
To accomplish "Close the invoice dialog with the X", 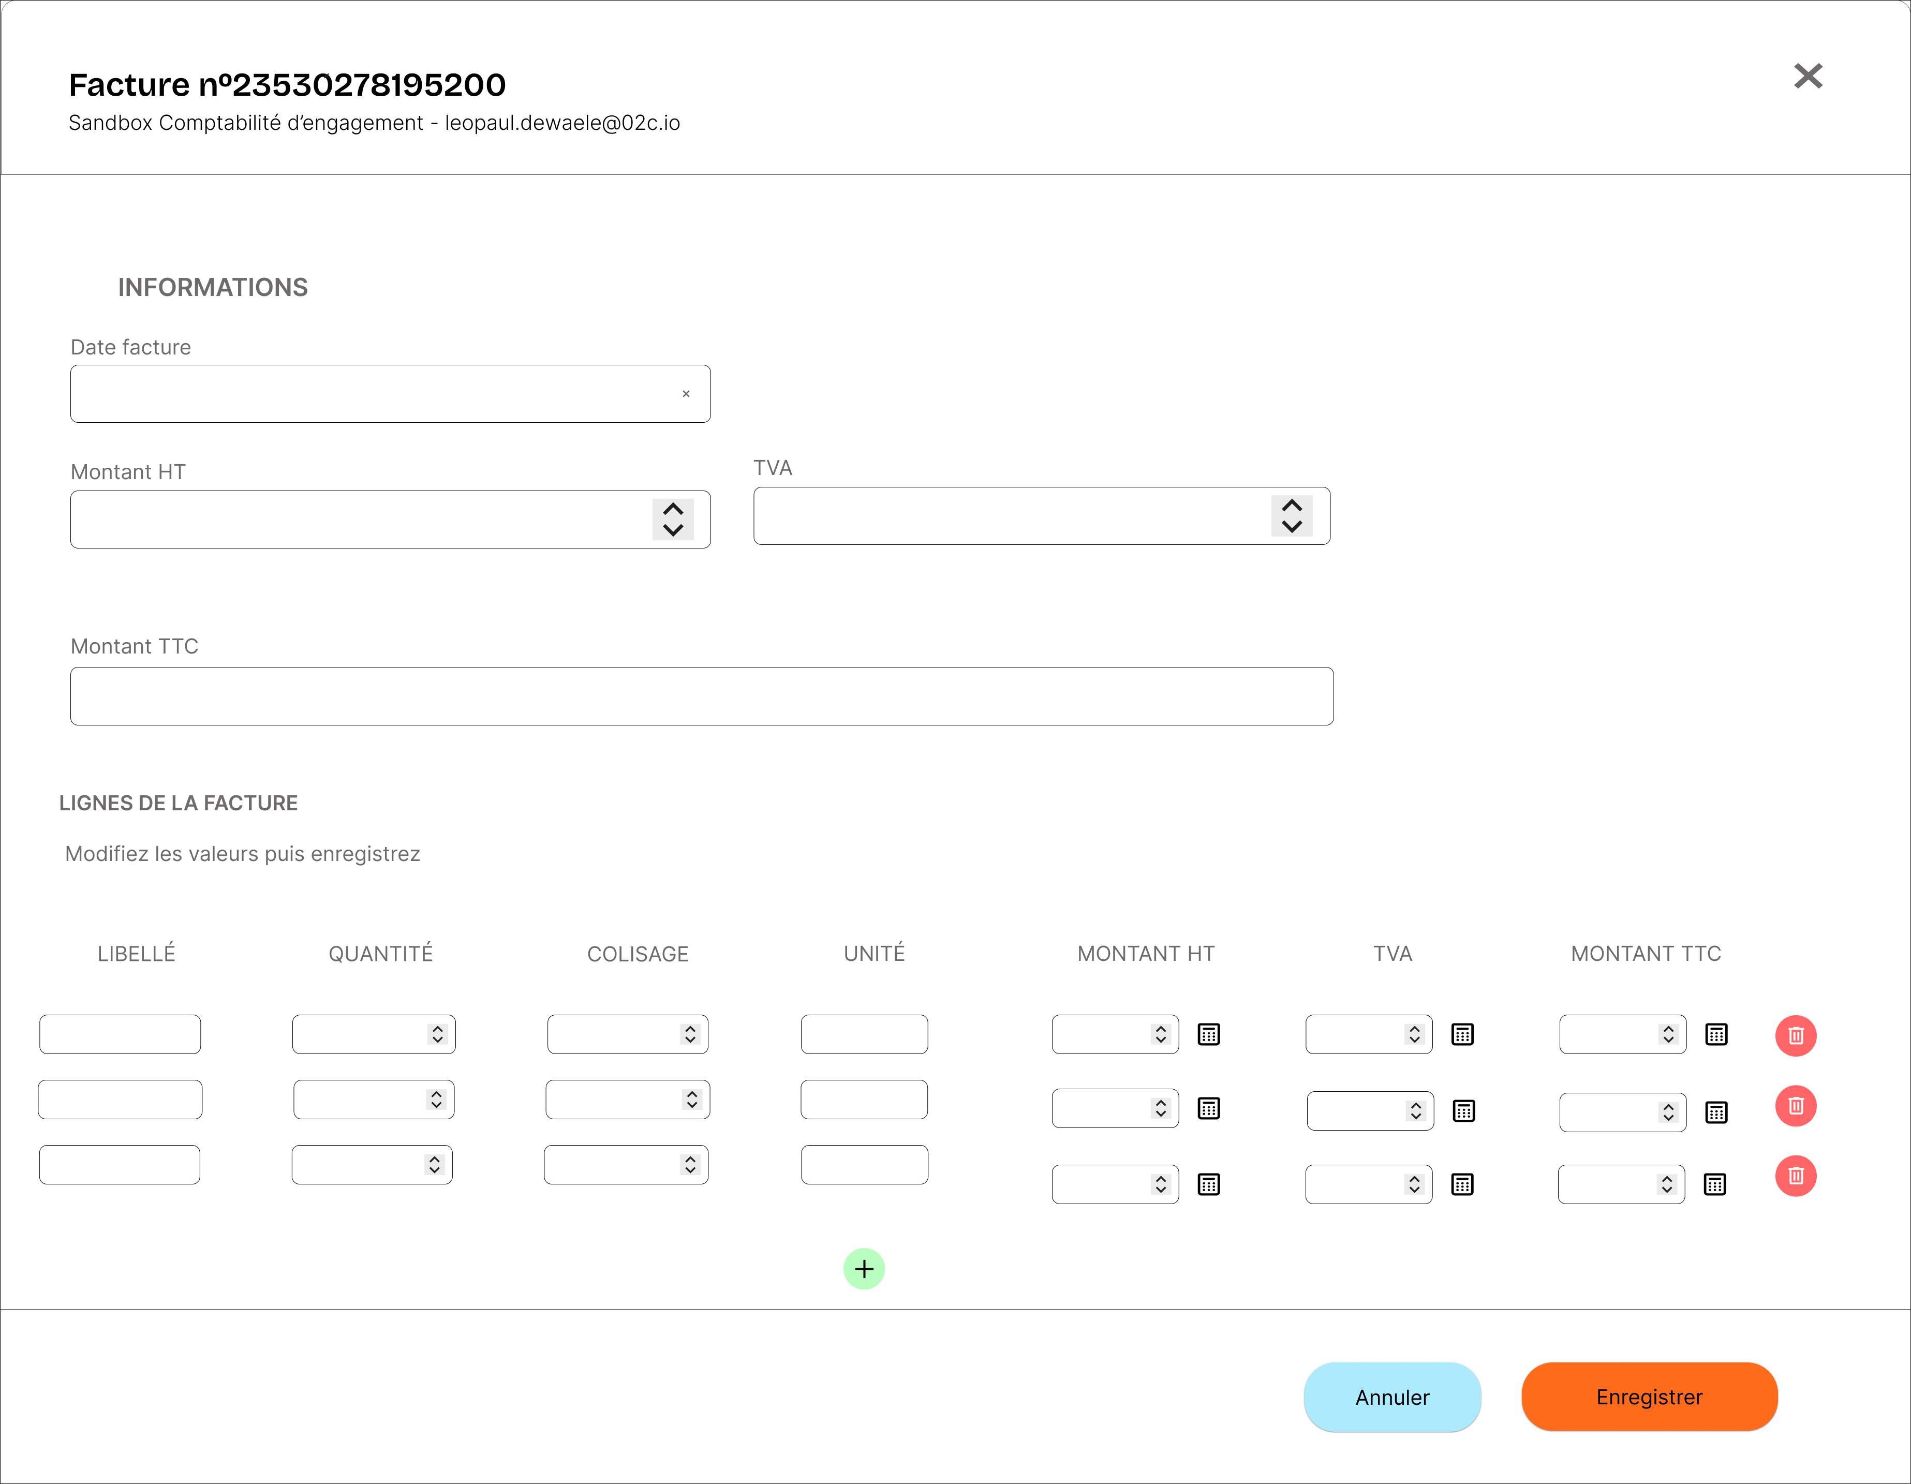I will tap(1808, 76).
